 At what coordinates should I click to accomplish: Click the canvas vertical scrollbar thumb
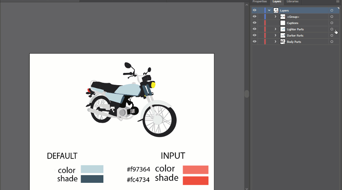tap(247, 94)
